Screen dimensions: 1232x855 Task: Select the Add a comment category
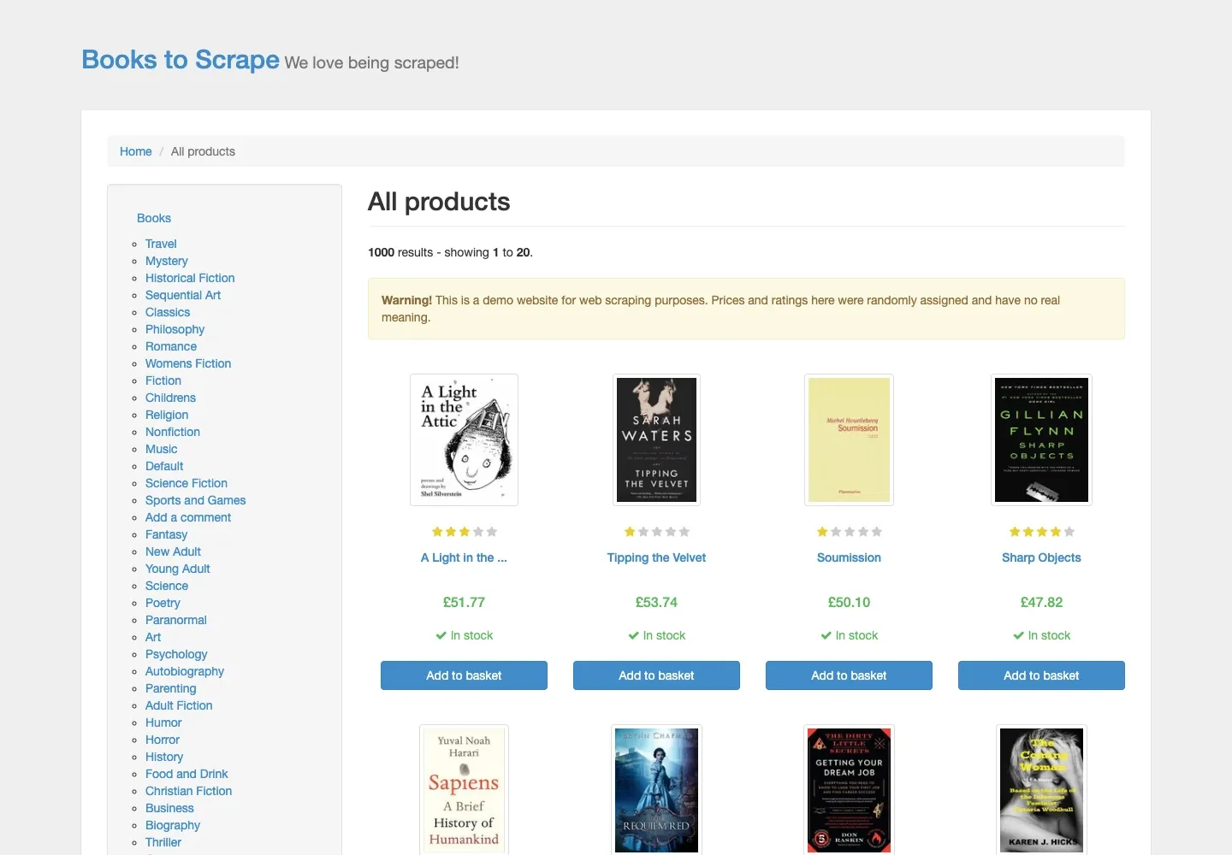[x=188, y=517]
